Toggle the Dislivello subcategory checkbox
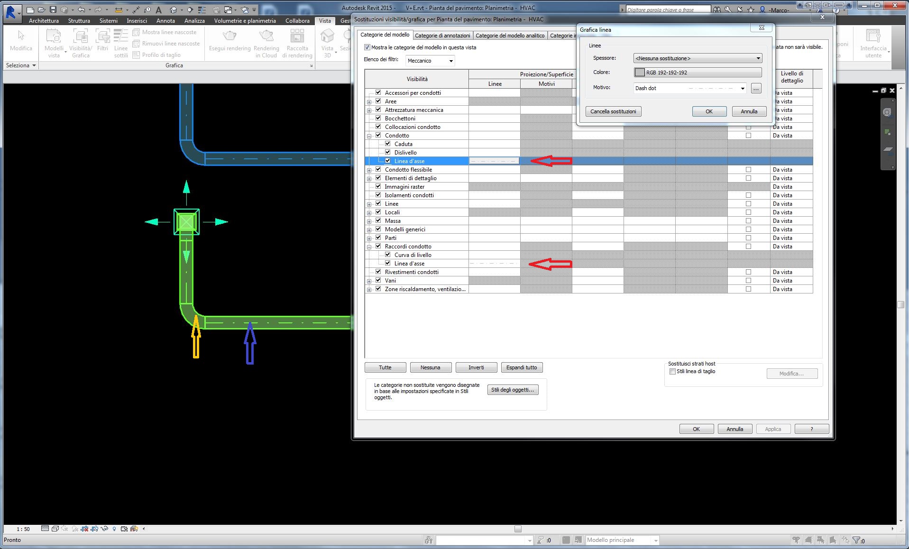Image resolution: width=909 pixels, height=549 pixels. click(x=387, y=152)
